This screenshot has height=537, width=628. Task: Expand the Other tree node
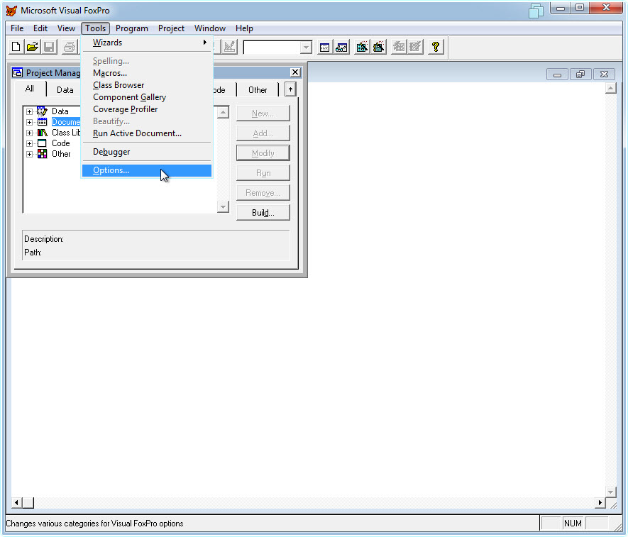point(29,154)
